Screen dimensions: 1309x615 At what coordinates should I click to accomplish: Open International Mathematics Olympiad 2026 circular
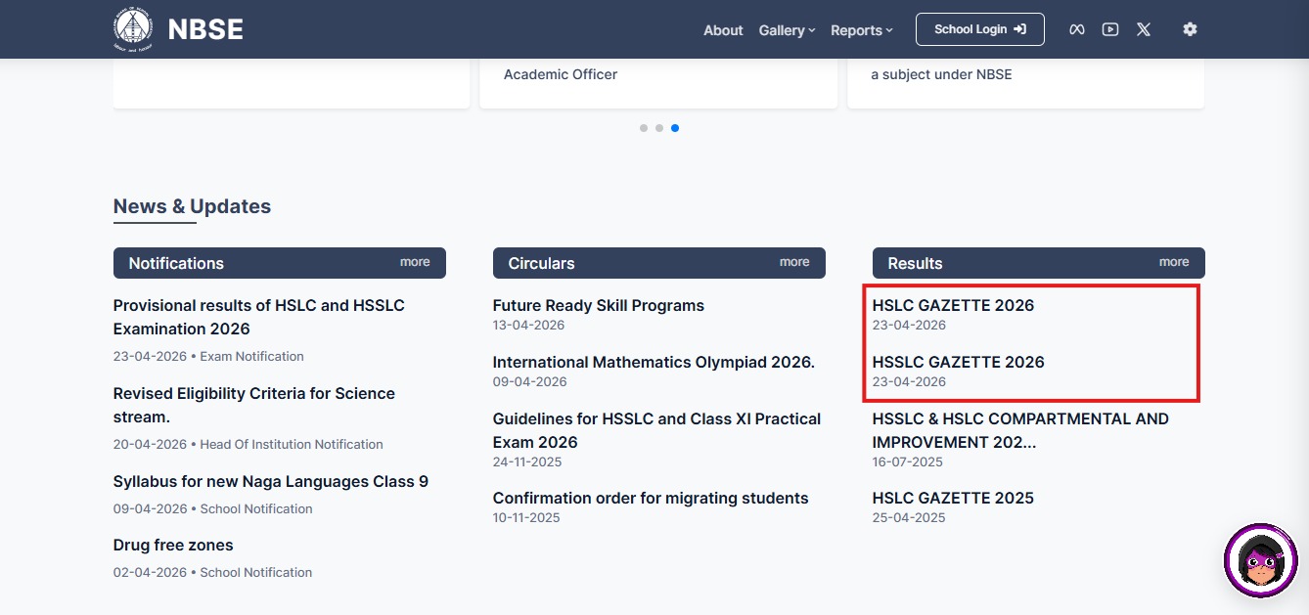point(654,362)
